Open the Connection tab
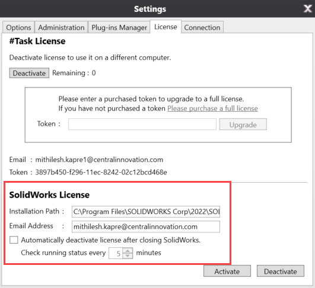Screen dimensions: 315x288 click(x=202, y=27)
